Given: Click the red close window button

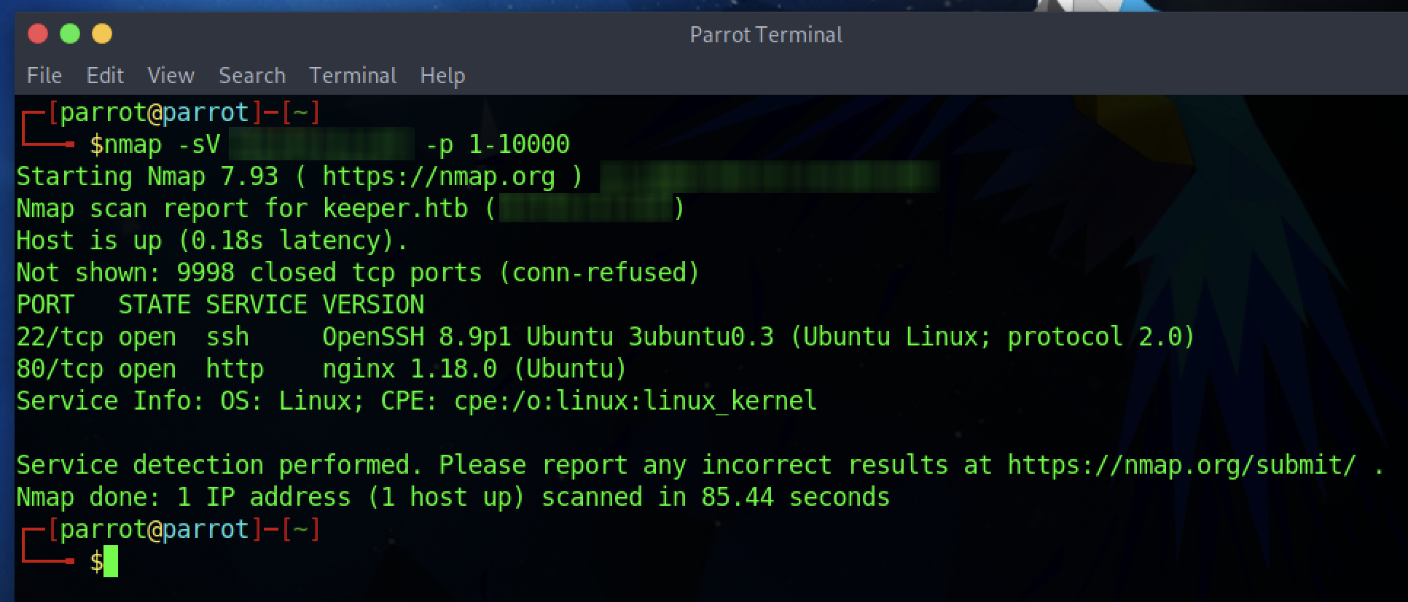Looking at the screenshot, I should click(x=38, y=34).
